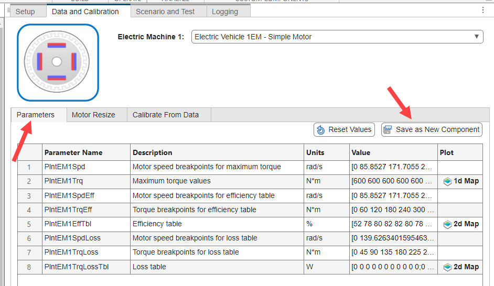Edit the PlntEM1TrqEff value cell

pyautogui.click(x=393, y=210)
